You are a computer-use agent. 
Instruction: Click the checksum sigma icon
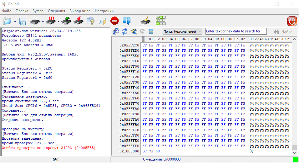tap(134, 31)
